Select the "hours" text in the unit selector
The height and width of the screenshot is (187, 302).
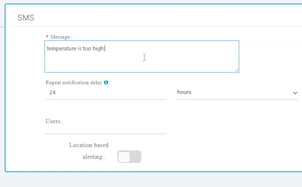pos(184,92)
